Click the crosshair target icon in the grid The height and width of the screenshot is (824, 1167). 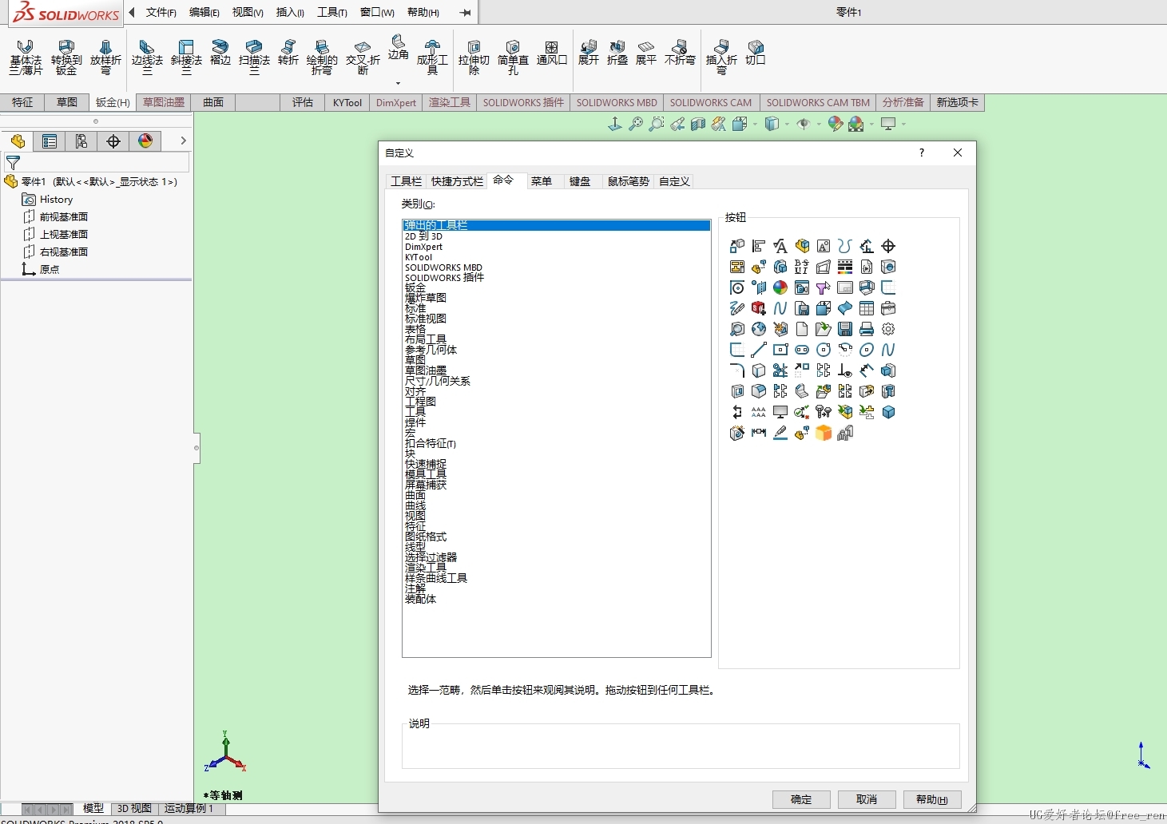[x=888, y=246]
